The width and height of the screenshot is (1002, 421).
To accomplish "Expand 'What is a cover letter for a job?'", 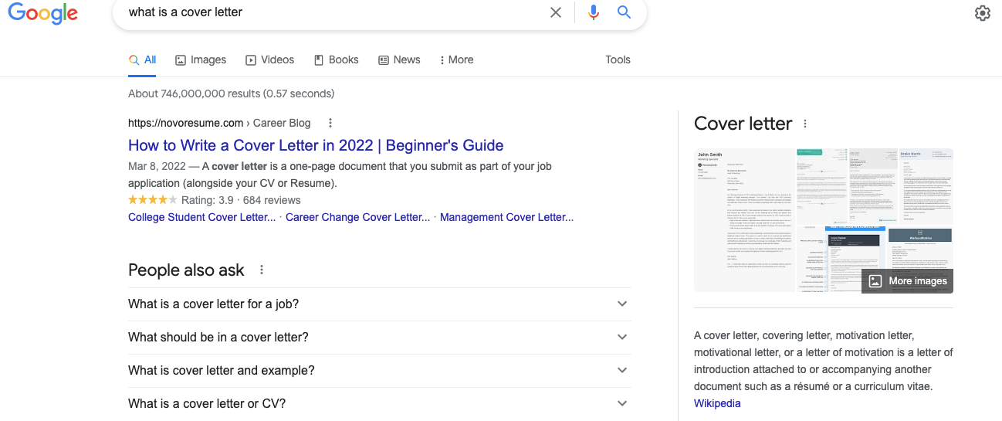I will click(379, 304).
